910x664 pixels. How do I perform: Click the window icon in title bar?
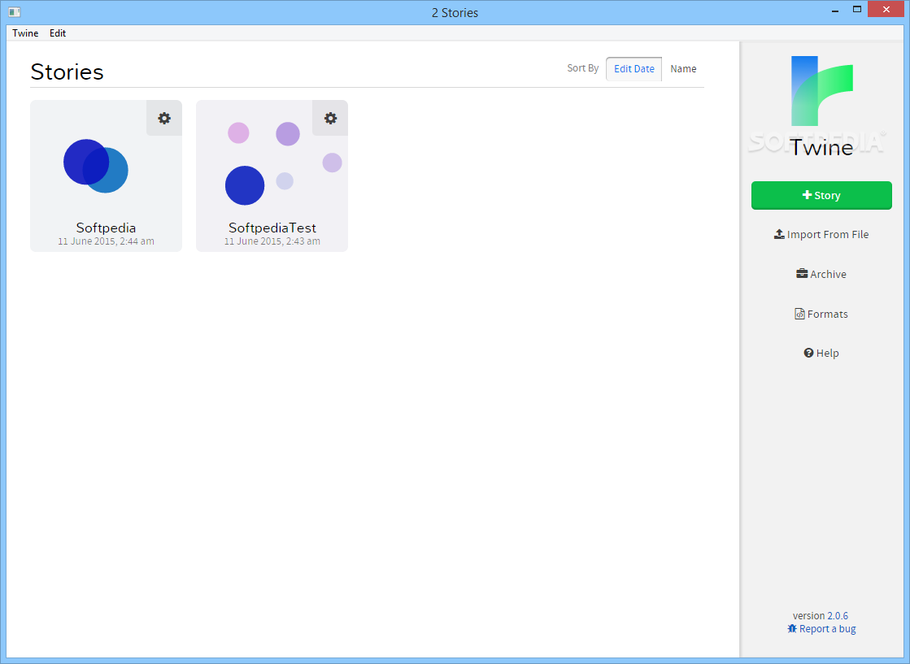pyautogui.click(x=15, y=12)
